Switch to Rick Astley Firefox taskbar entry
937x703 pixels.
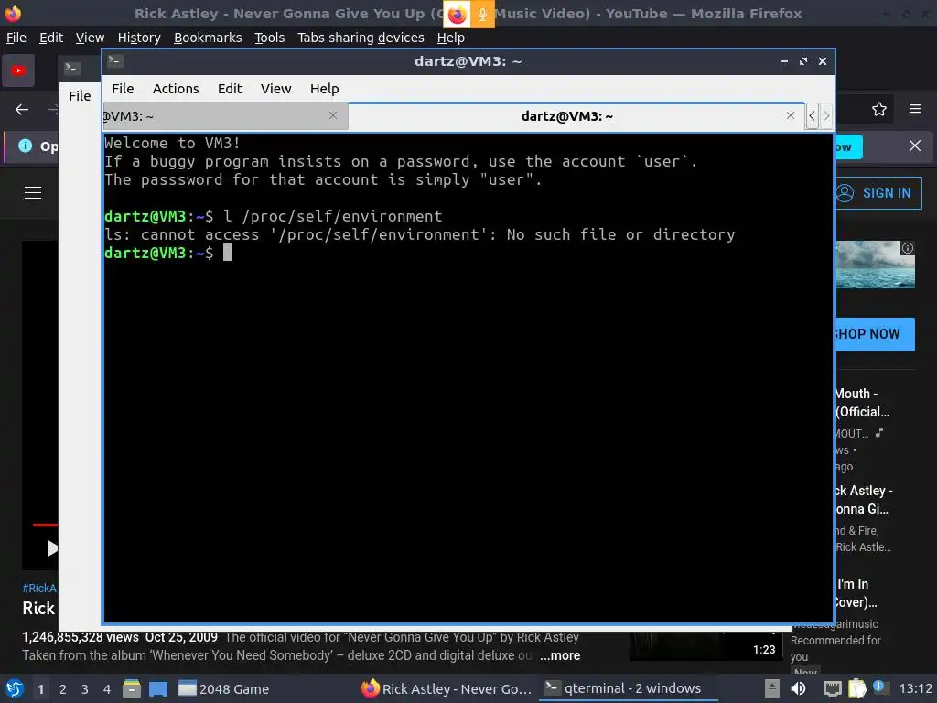(447, 688)
